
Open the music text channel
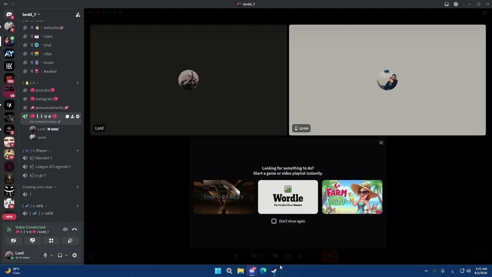point(51,62)
